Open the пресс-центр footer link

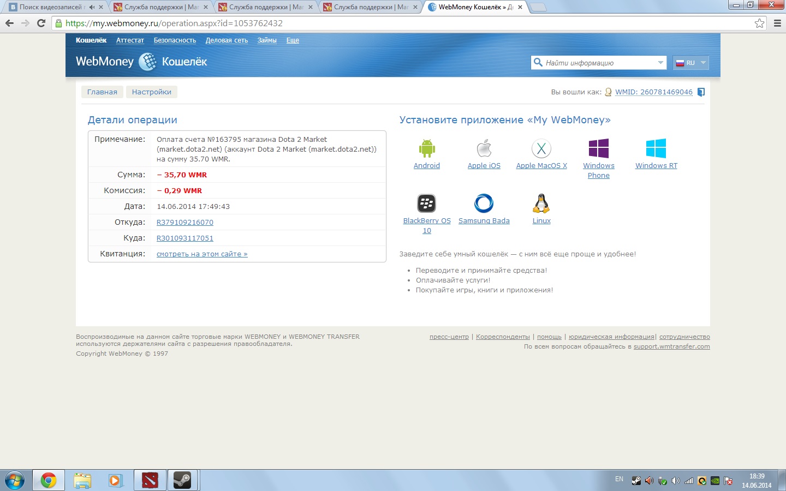click(x=449, y=337)
